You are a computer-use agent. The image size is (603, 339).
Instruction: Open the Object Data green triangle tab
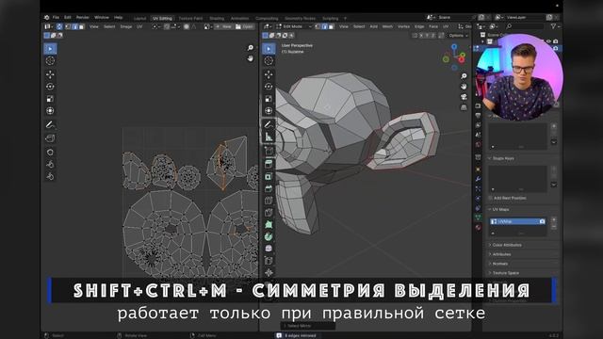coord(478,218)
